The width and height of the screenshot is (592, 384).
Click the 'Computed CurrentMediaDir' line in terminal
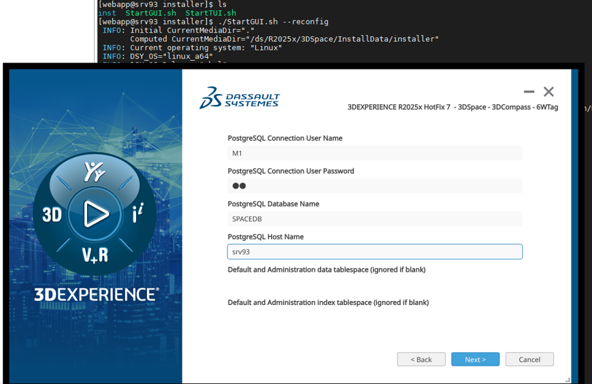(284, 39)
